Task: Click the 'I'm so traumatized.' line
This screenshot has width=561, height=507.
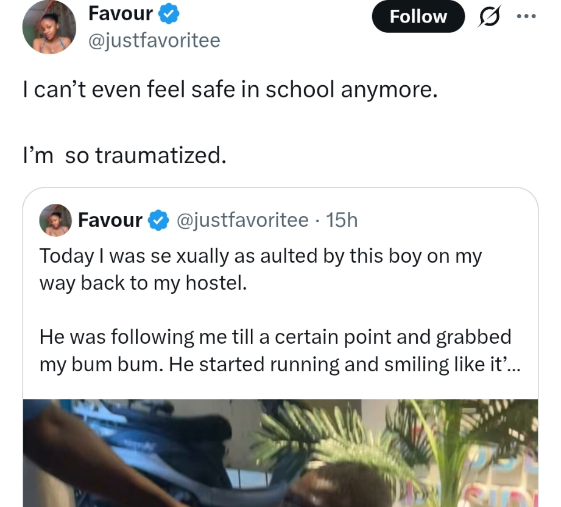Action: coord(124,156)
